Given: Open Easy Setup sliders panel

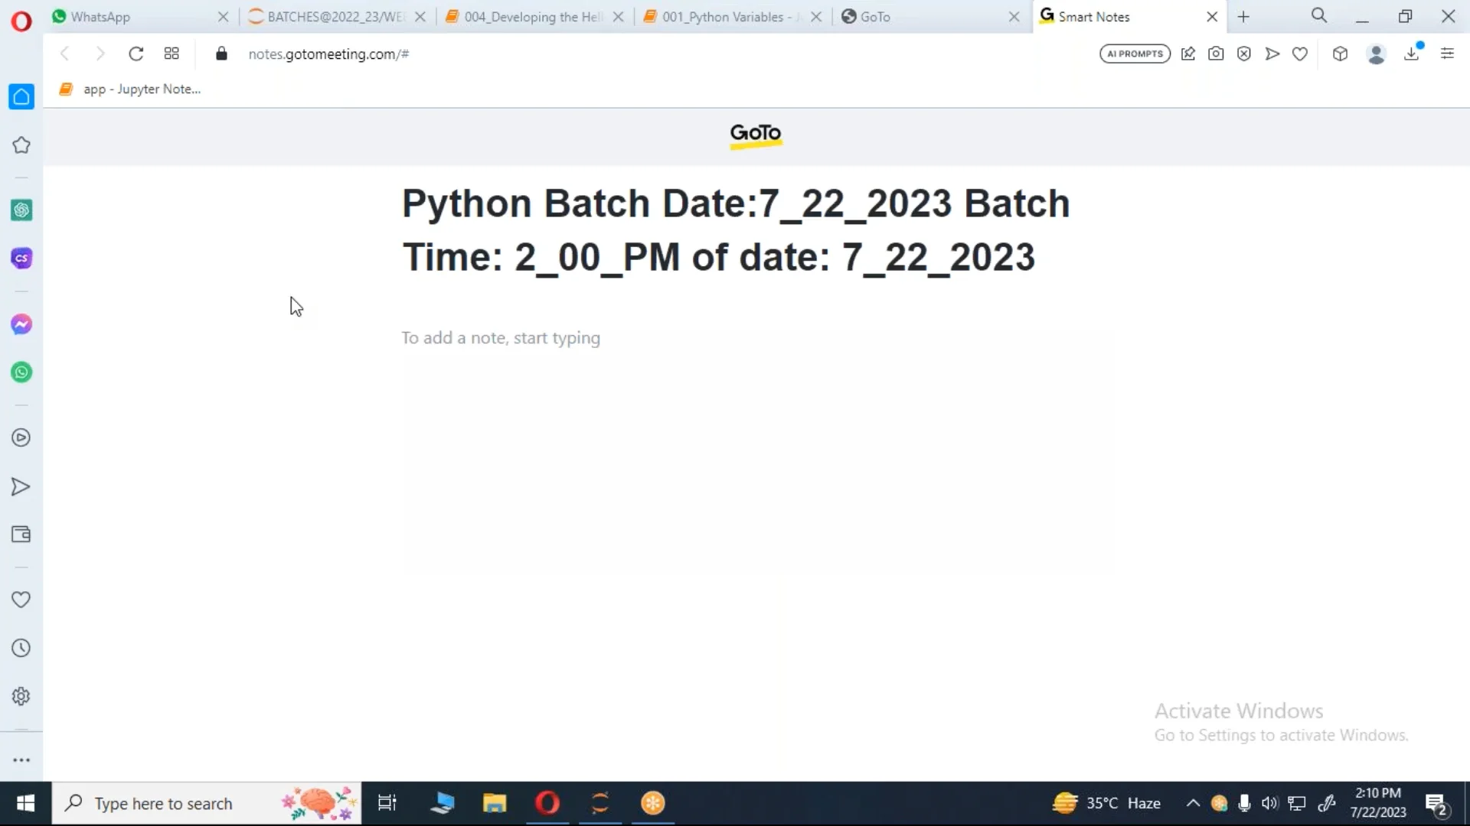Looking at the screenshot, I should click(x=1447, y=54).
